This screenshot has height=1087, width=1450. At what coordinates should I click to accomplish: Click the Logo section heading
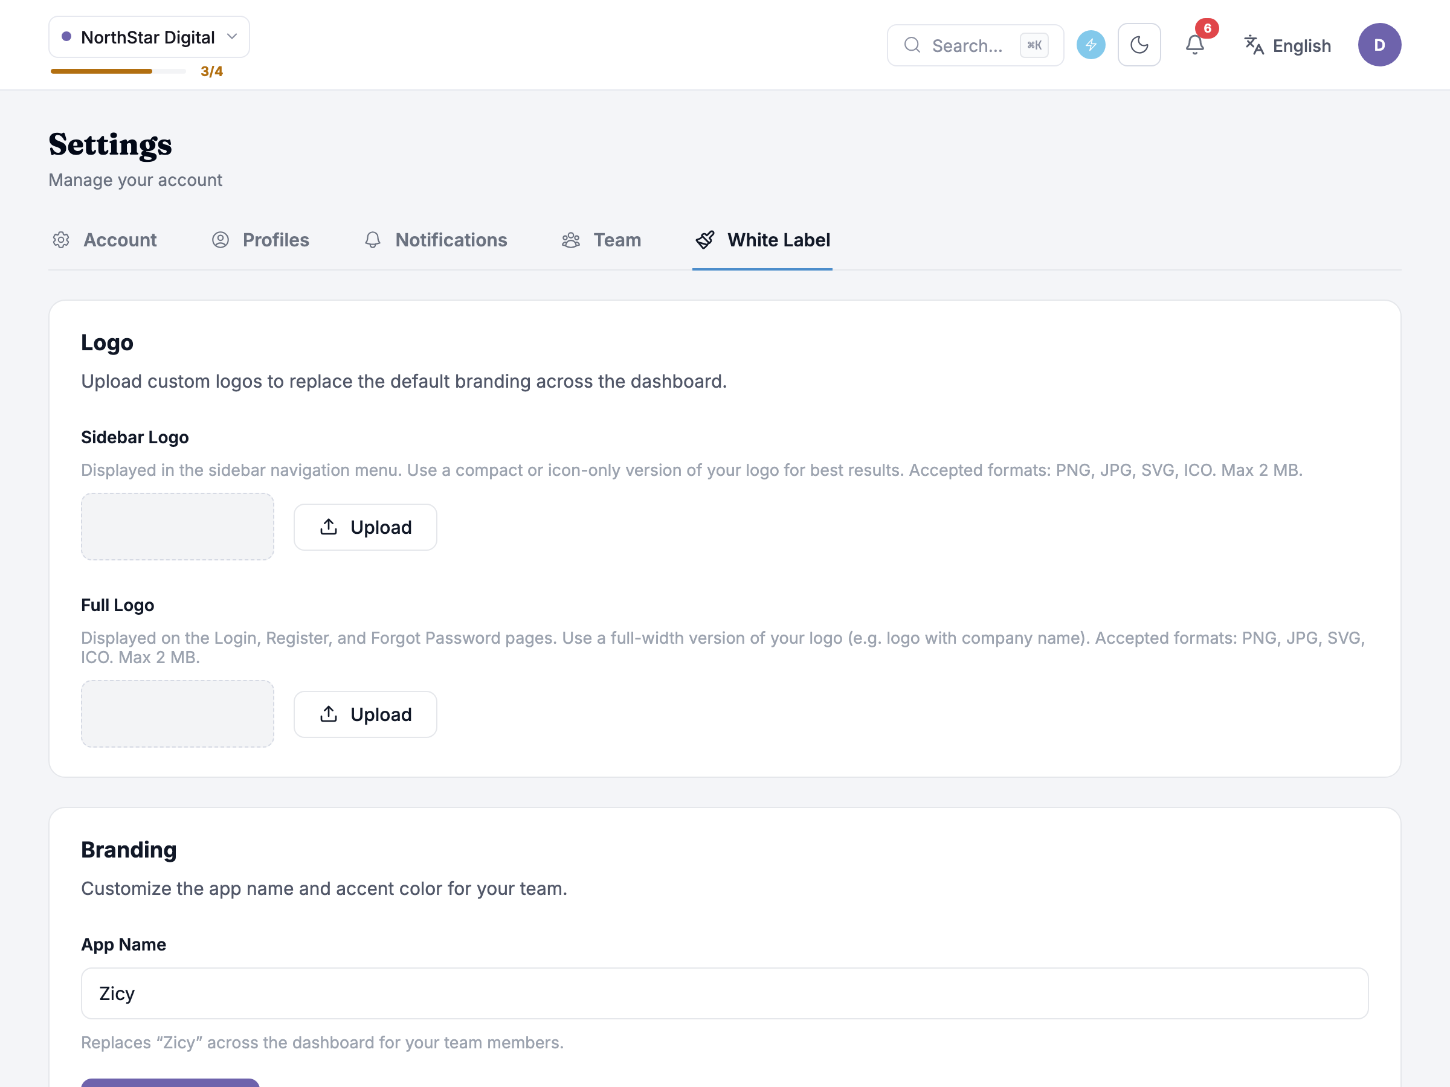[108, 342]
